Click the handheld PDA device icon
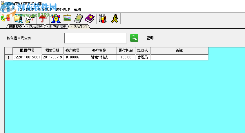Viewport: 245px width, 133px height. 79,19
